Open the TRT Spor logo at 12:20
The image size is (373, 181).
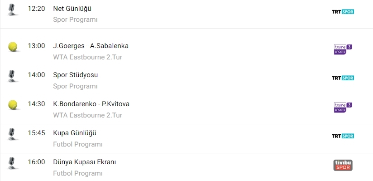[343, 12]
